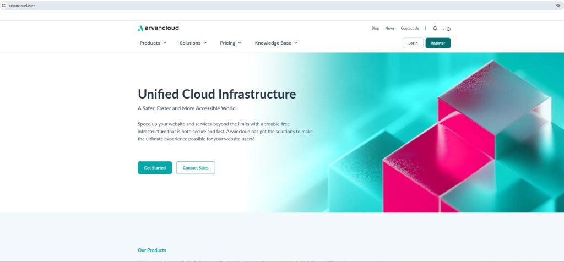The width and height of the screenshot is (564, 262).
Task: Open the Pricing dropdown
Action: pyautogui.click(x=230, y=43)
